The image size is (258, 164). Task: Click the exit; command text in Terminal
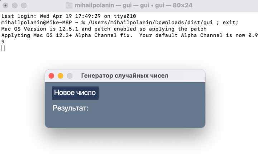click(x=230, y=23)
